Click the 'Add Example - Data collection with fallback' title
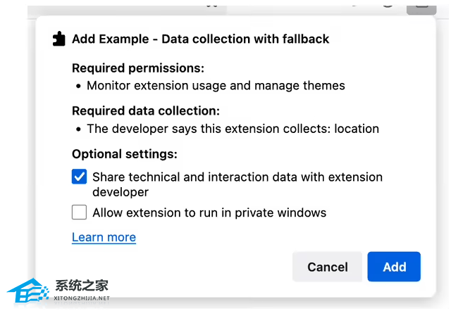The width and height of the screenshot is (470, 311). click(x=200, y=39)
